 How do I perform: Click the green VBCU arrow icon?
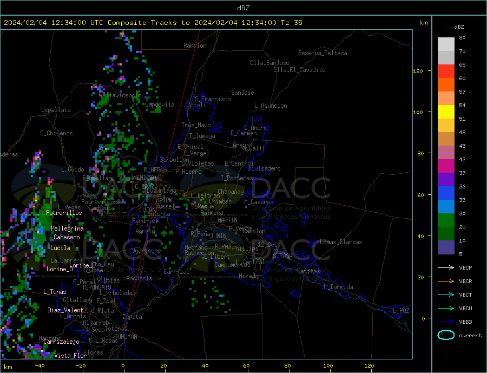(446, 309)
